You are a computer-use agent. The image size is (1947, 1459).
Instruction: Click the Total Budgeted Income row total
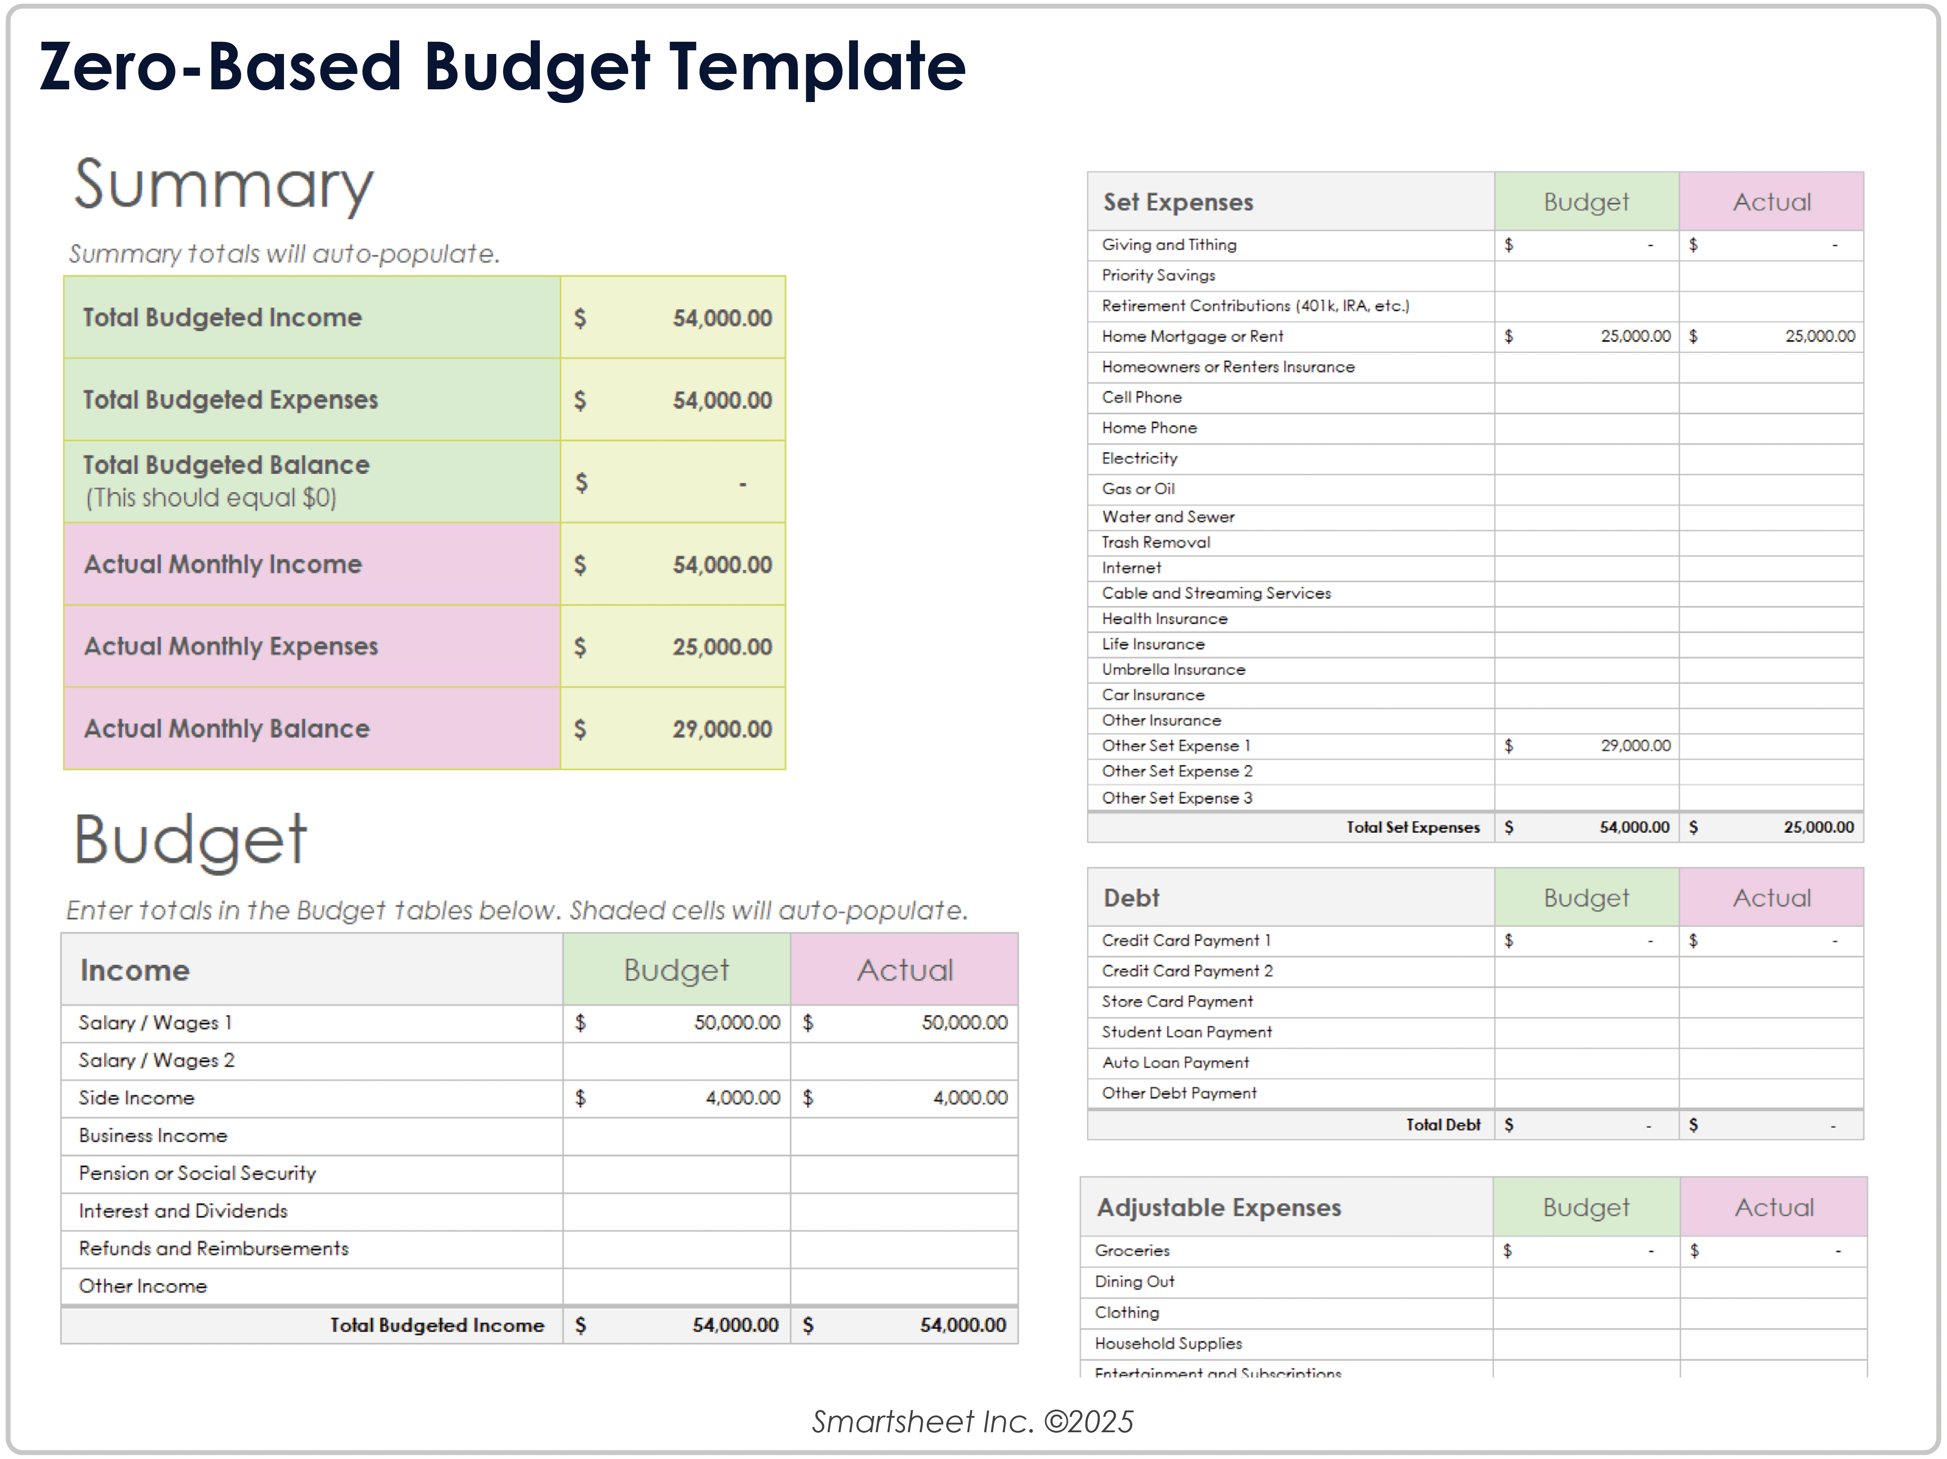click(x=678, y=1324)
